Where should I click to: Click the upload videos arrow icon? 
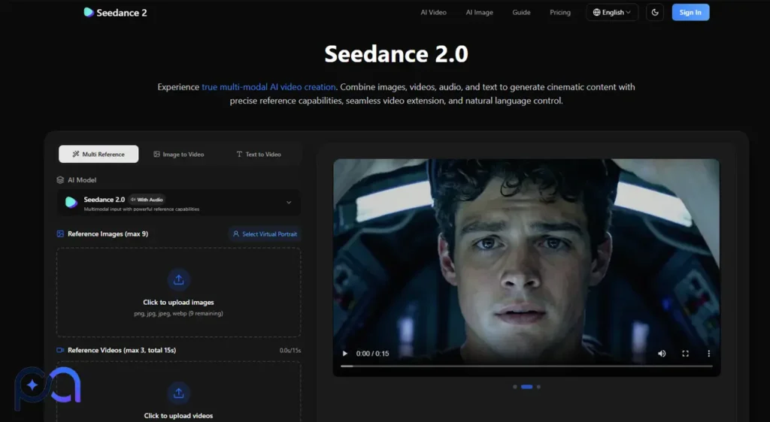(178, 393)
